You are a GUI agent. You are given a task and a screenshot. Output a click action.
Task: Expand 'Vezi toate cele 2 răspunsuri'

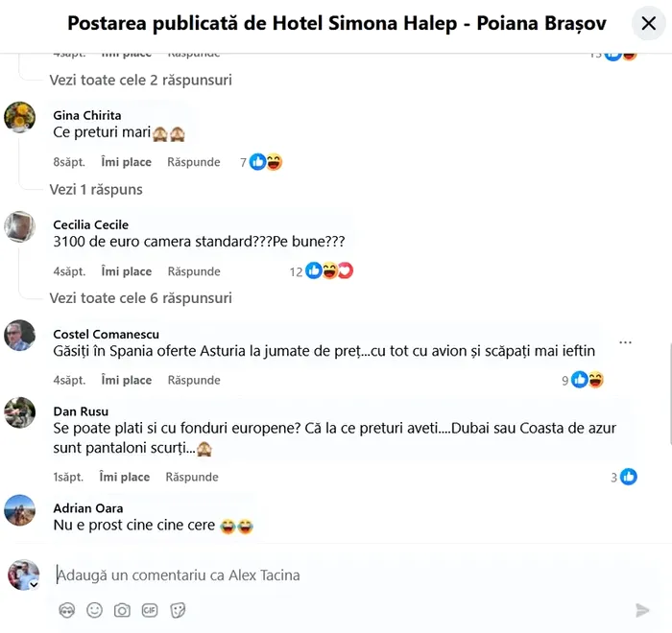[x=141, y=81]
